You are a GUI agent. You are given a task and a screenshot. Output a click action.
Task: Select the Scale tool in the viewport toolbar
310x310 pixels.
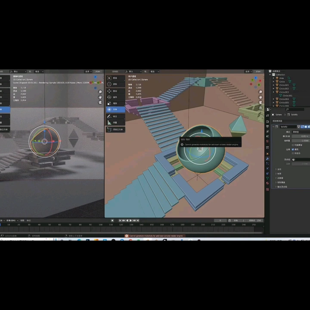point(109,103)
